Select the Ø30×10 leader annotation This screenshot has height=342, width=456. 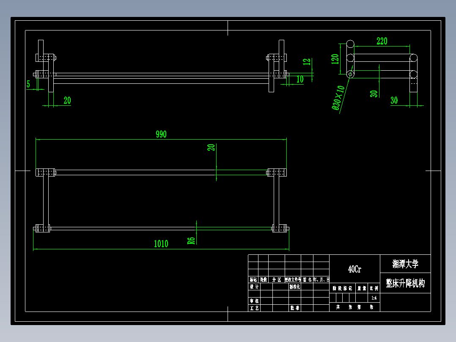tap(338, 98)
